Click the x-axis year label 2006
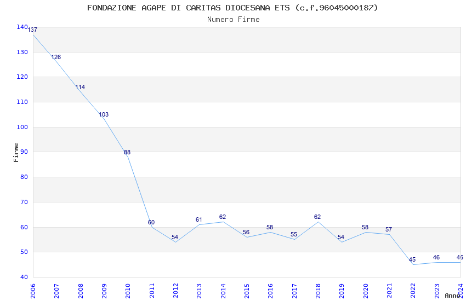466x301 pixels. tap(33, 291)
